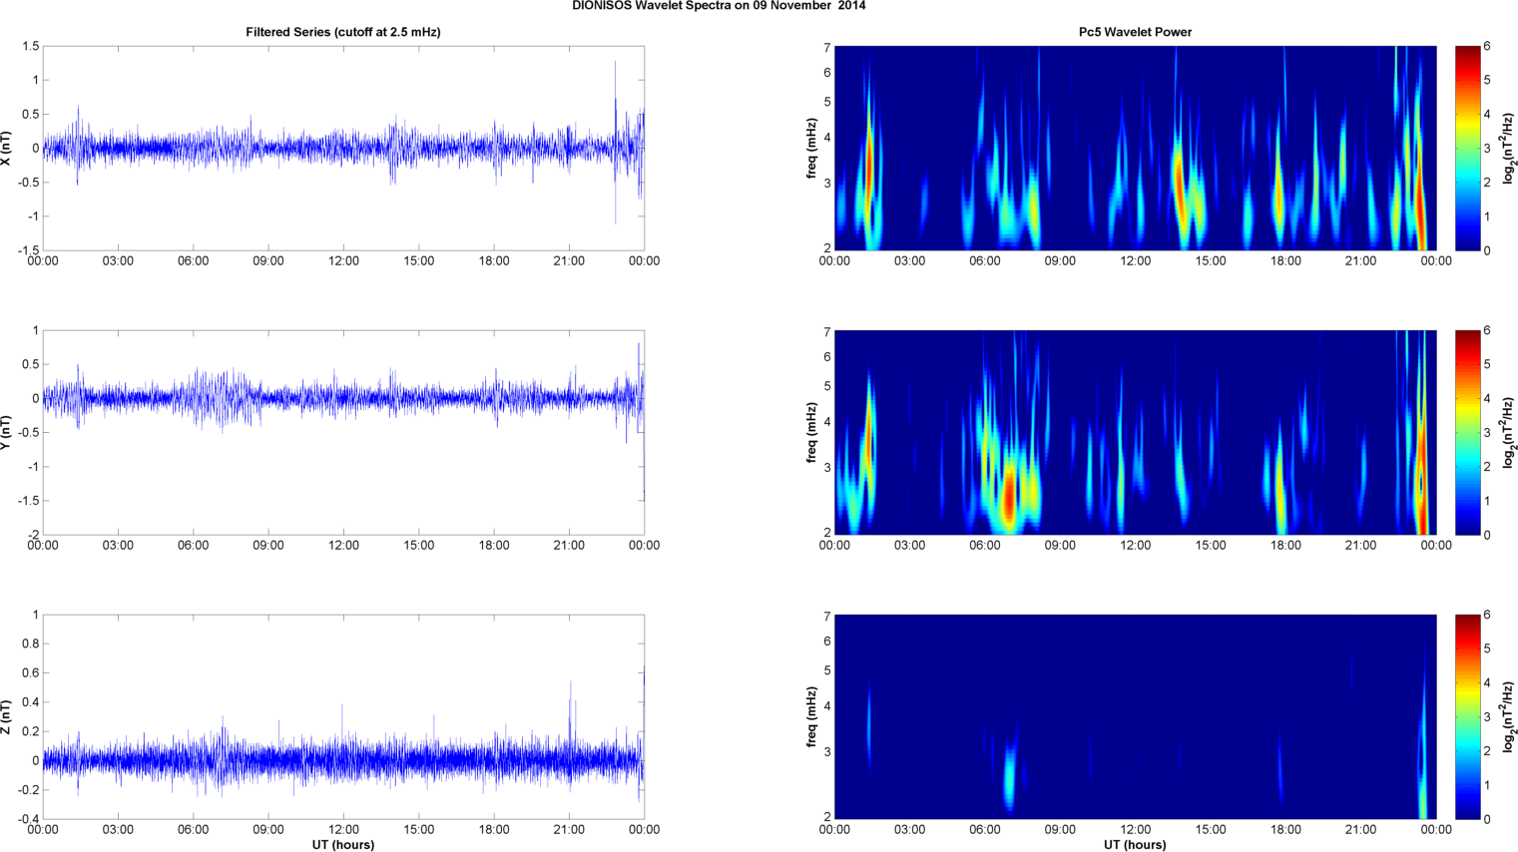This screenshot has height=852, width=1518.
Task: Click the log2(nT²/Hz) label of the middle colorbar
Action: tap(1510, 432)
